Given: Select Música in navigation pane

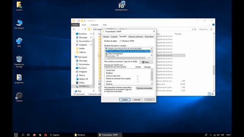Looking at the screenshot, I should (x=82, y=75).
